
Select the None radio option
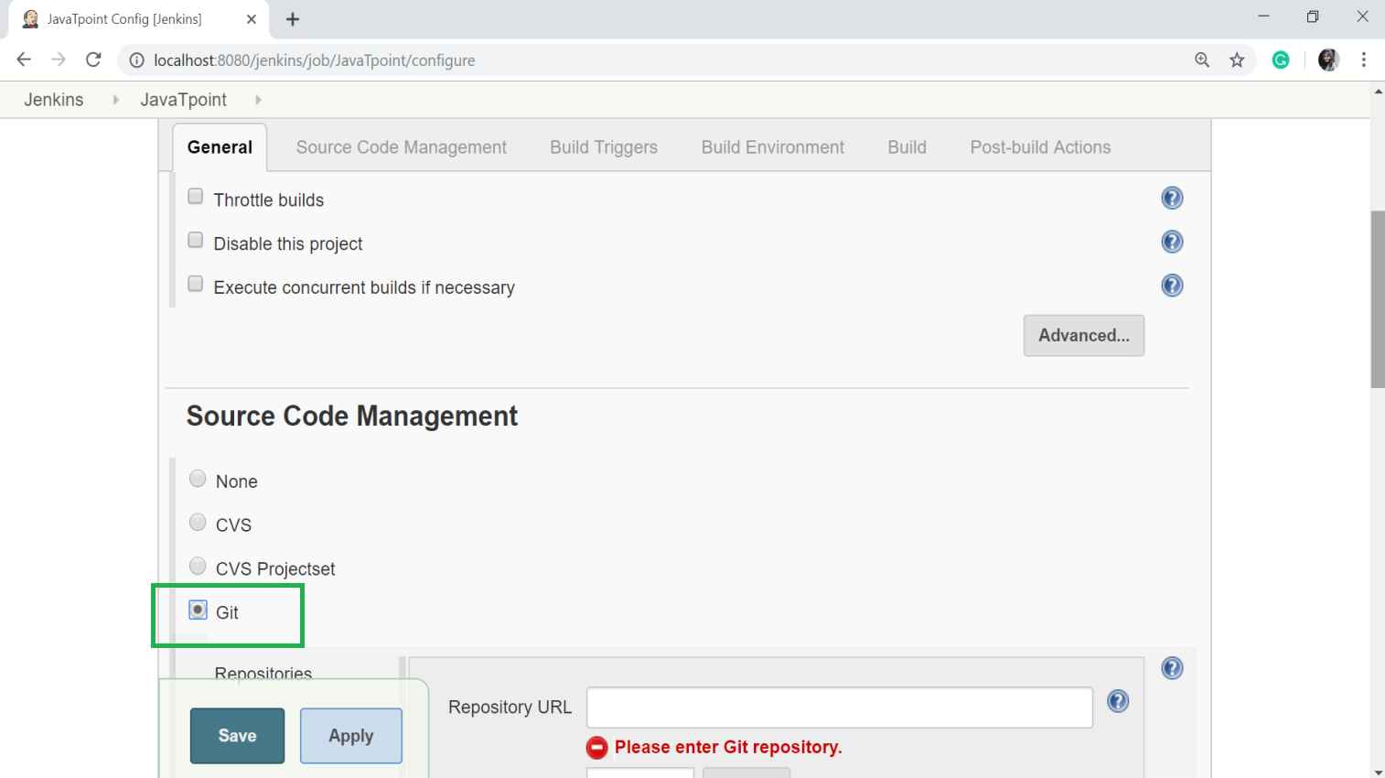point(198,479)
